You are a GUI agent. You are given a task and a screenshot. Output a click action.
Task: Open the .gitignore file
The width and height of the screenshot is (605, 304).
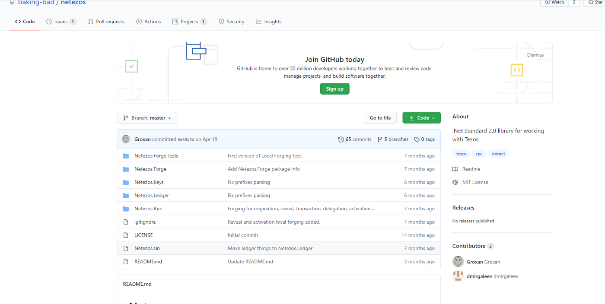coord(145,222)
